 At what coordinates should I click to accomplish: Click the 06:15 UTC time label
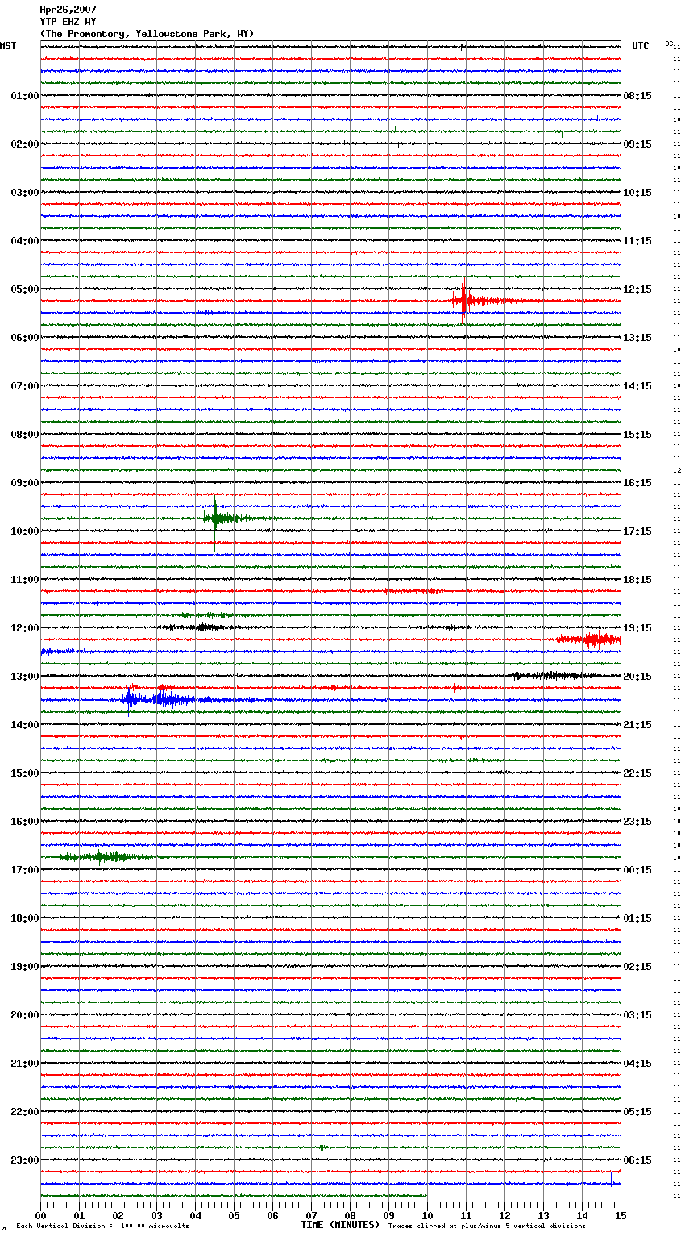point(637,1160)
